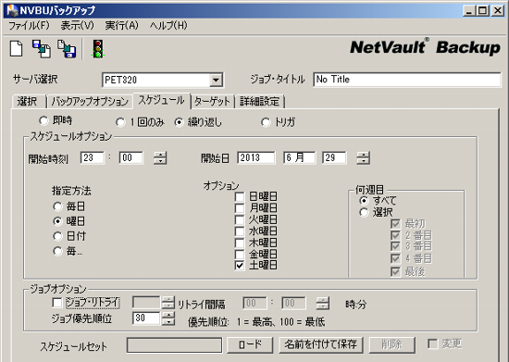Check the 金曜日 checkbox
Screen dimensions: 509x362
(x=240, y=255)
